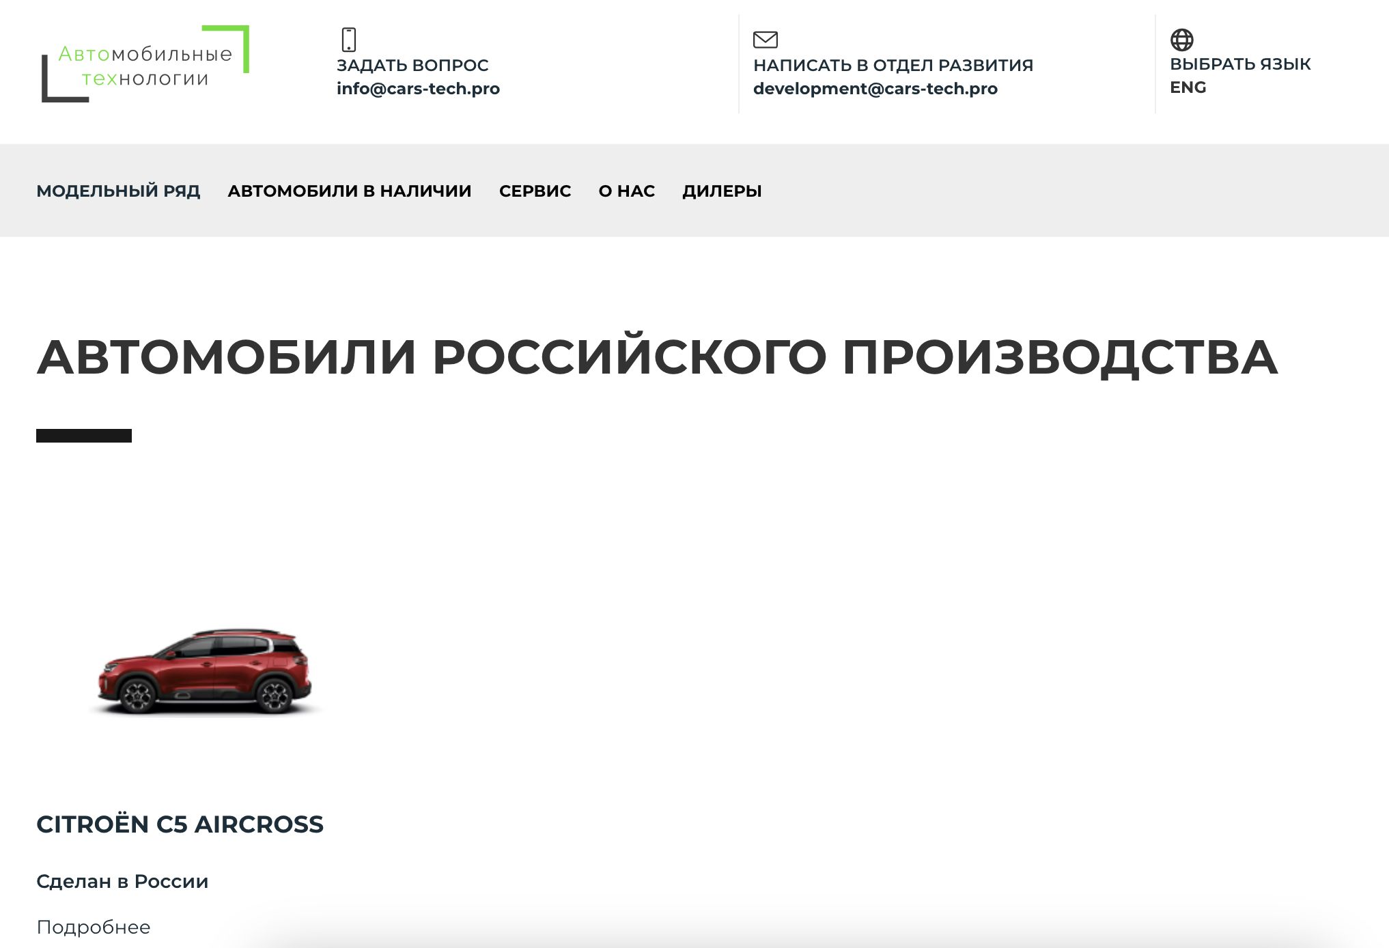Click the red Citroën C5 Aircross image
The image size is (1389, 948).
pos(205,671)
